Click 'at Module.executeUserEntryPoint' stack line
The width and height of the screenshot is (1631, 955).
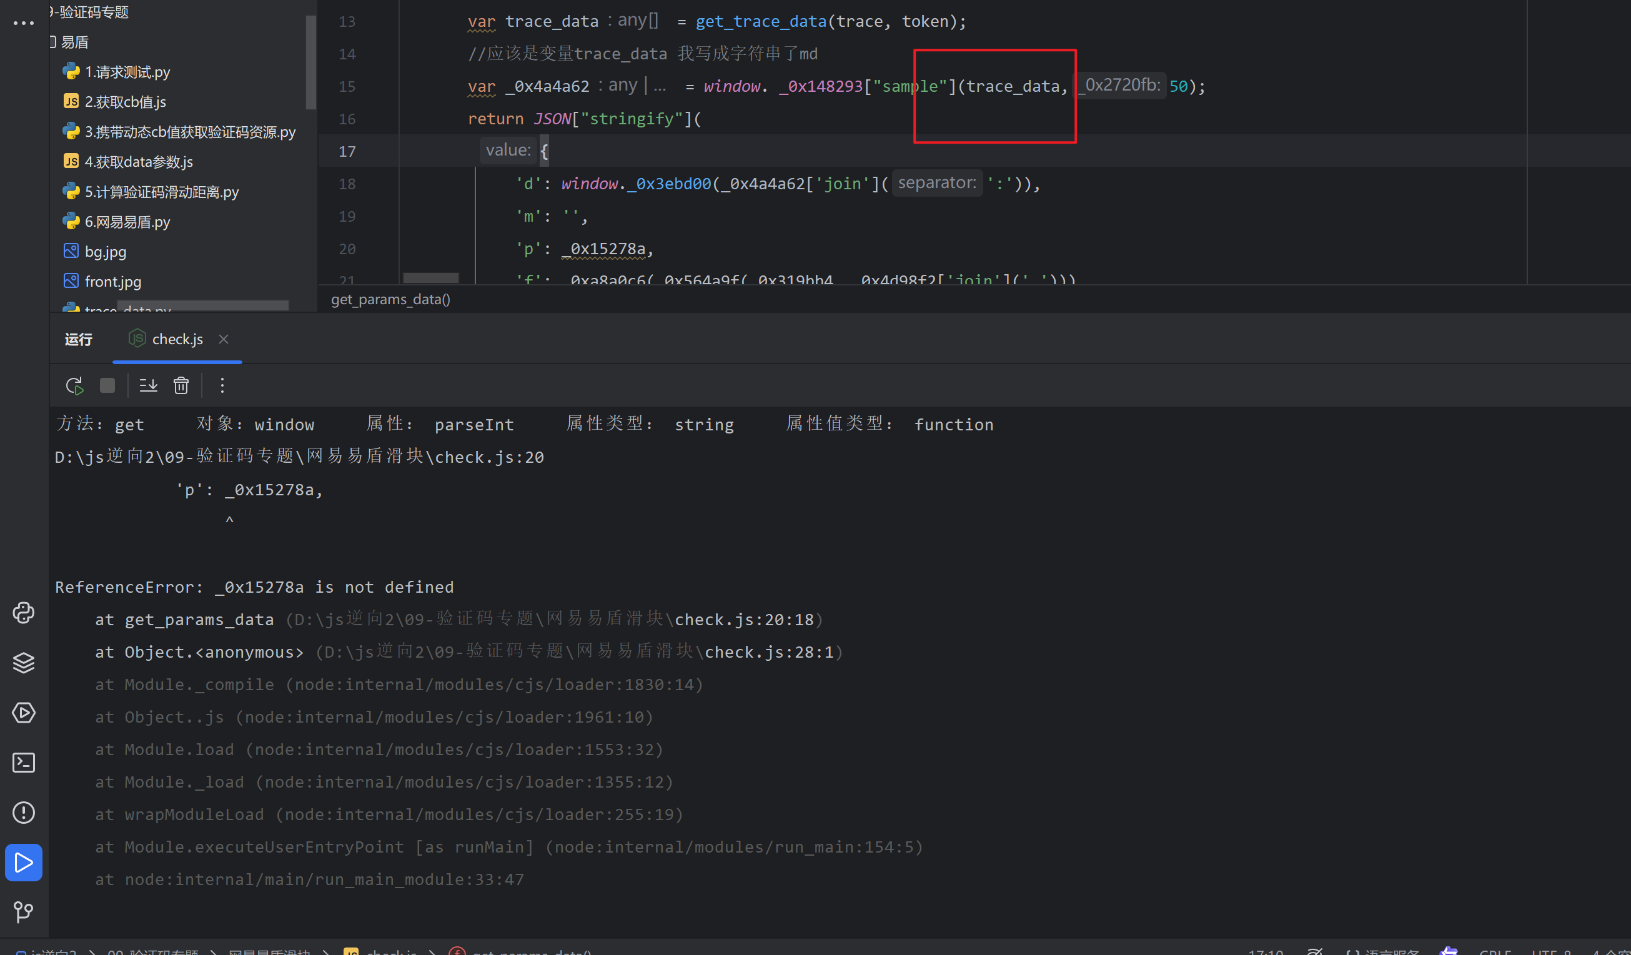coord(508,847)
